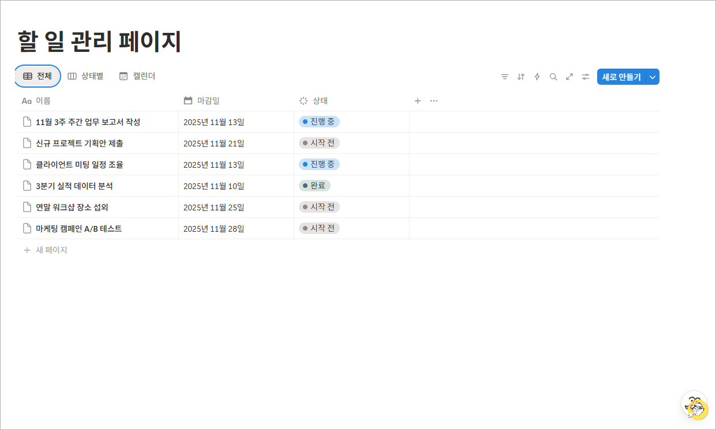Open the database options via the ... menu
Viewport: 716px width, 430px height.
(x=433, y=100)
